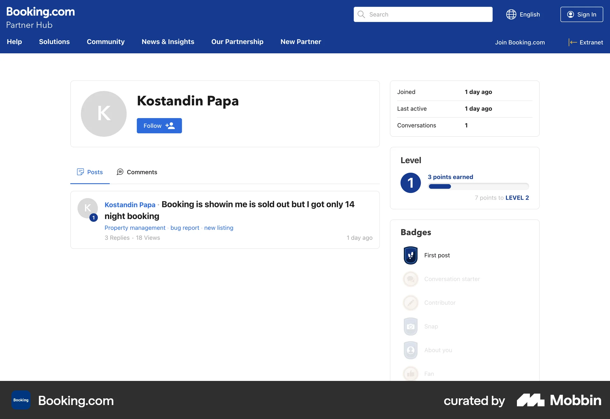
Task: Click the First post badge icon
Action: (410, 255)
